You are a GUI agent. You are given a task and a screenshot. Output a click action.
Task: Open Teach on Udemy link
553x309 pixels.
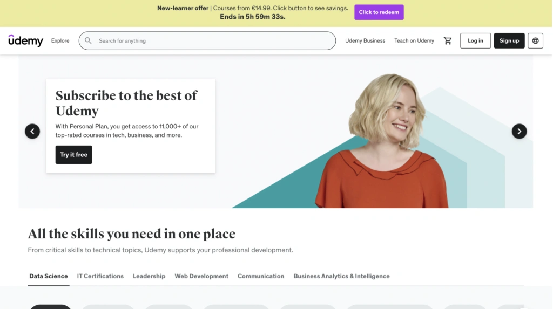[x=414, y=41]
